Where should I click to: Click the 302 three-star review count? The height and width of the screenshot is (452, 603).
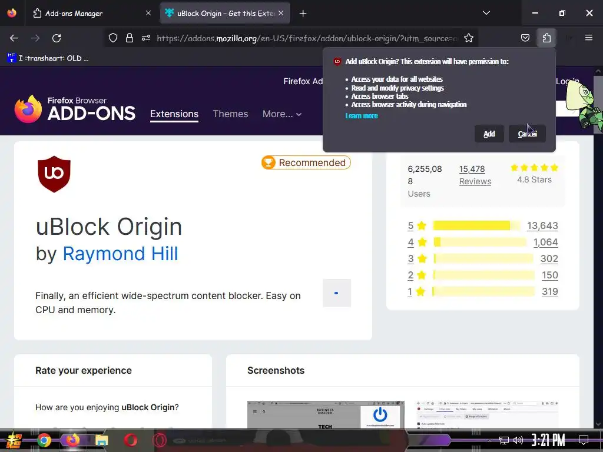(549, 259)
